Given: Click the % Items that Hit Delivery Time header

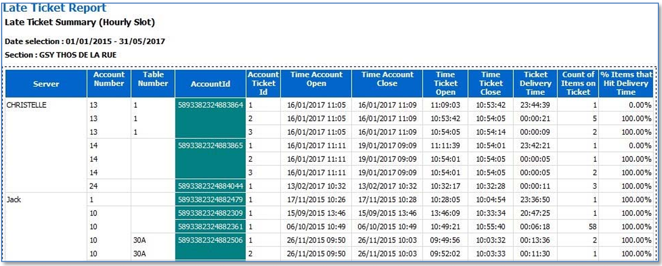Looking at the screenshot, I should [626, 84].
